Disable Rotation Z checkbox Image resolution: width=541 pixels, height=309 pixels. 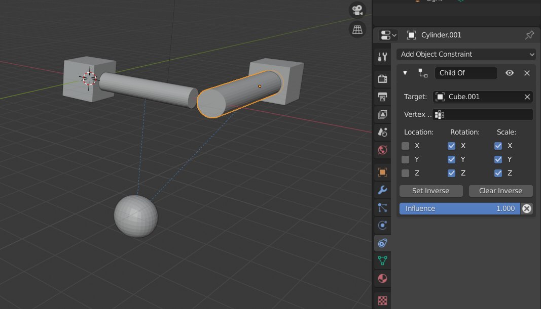click(451, 173)
